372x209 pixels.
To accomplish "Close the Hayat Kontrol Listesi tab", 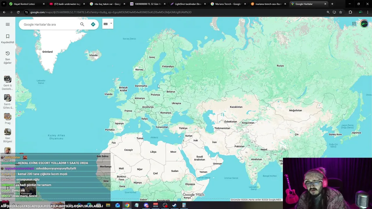I will click(x=44, y=4).
